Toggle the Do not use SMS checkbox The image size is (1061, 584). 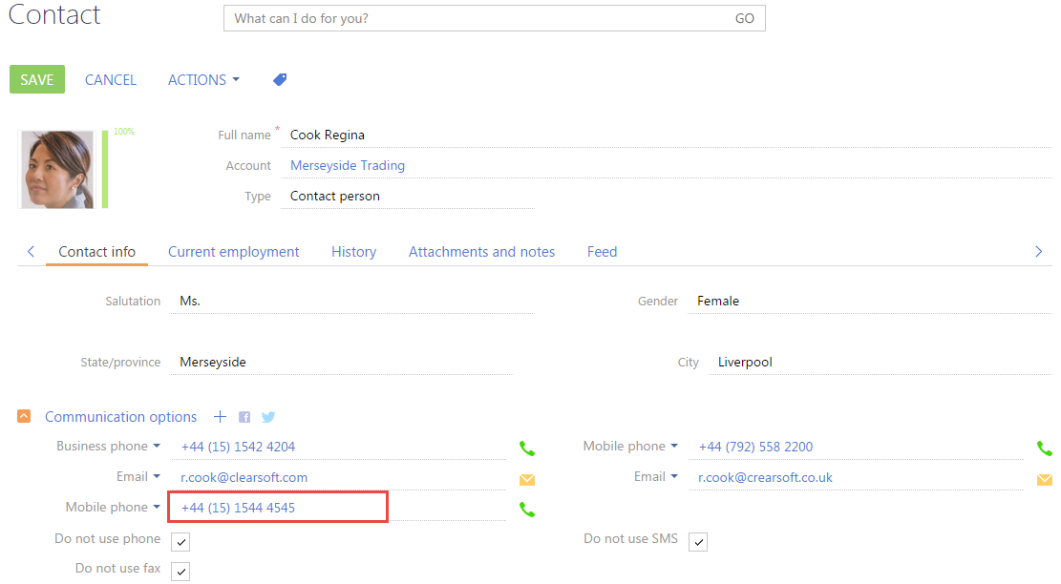[698, 542]
